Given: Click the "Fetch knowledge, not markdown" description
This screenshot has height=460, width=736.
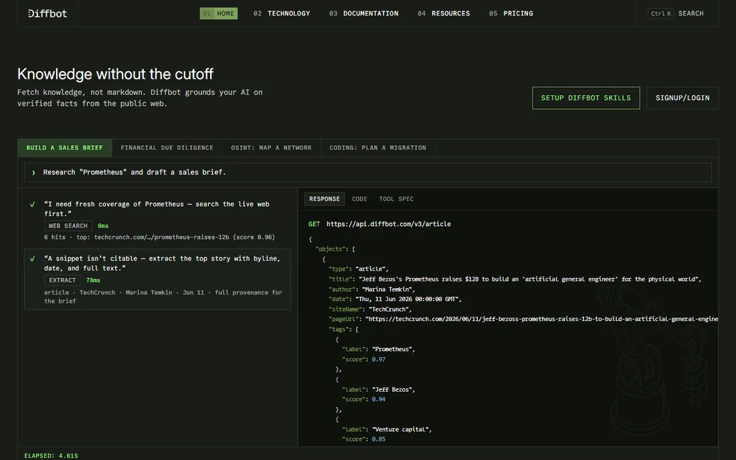Looking at the screenshot, I should coord(140,98).
